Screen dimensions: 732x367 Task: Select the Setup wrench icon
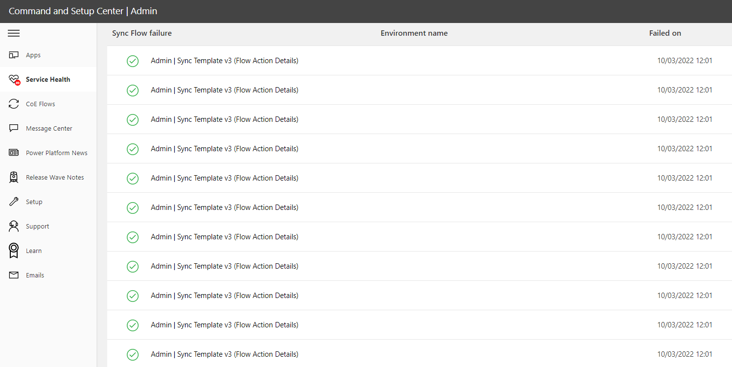pos(13,202)
